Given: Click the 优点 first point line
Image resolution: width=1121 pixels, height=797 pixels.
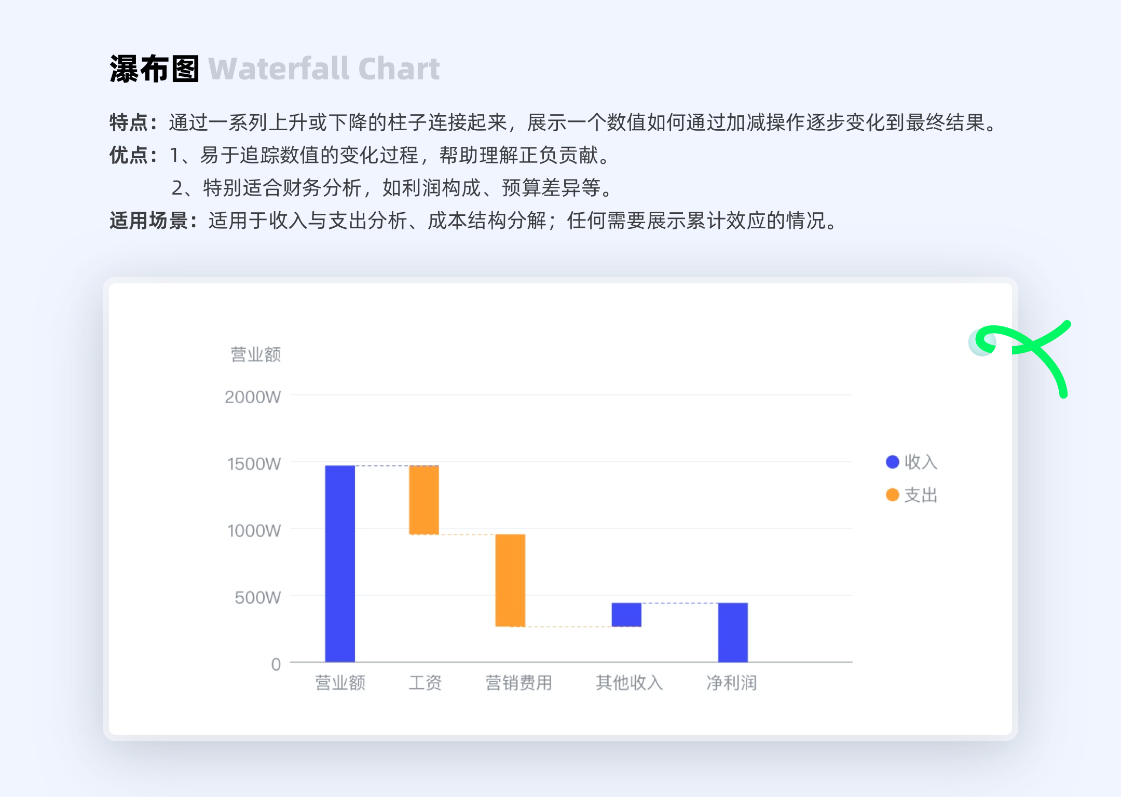Looking at the screenshot, I should [361, 155].
